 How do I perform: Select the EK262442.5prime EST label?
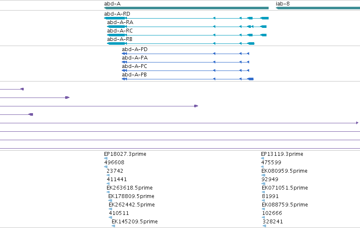[x=132, y=205]
